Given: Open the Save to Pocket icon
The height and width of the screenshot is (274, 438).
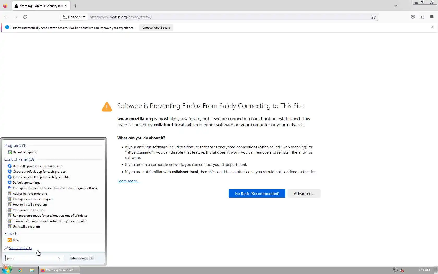Looking at the screenshot, I should 413,17.
